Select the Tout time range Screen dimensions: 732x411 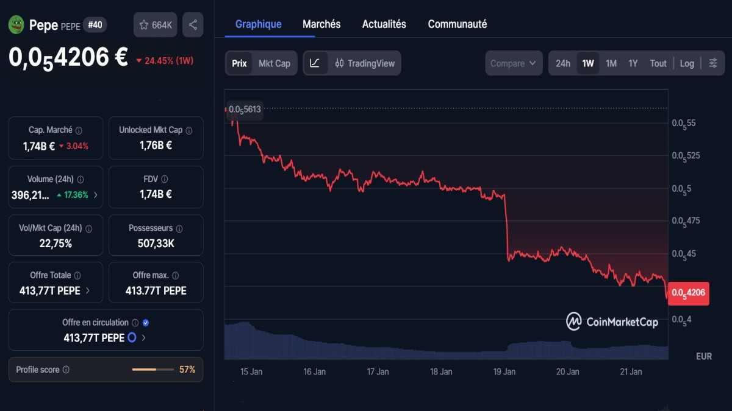[658, 63]
